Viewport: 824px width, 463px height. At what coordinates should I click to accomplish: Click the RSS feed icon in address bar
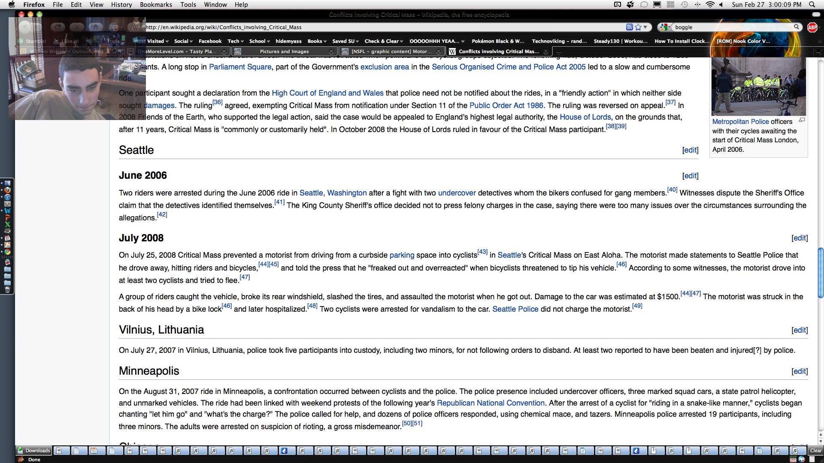coord(629,27)
